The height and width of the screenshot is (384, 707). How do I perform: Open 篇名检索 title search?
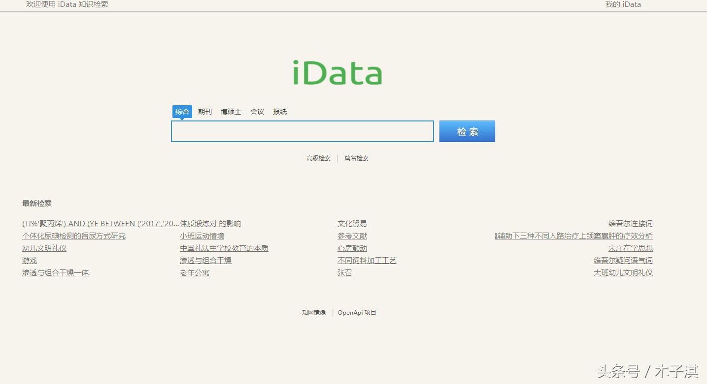pyautogui.click(x=356, y=158)
